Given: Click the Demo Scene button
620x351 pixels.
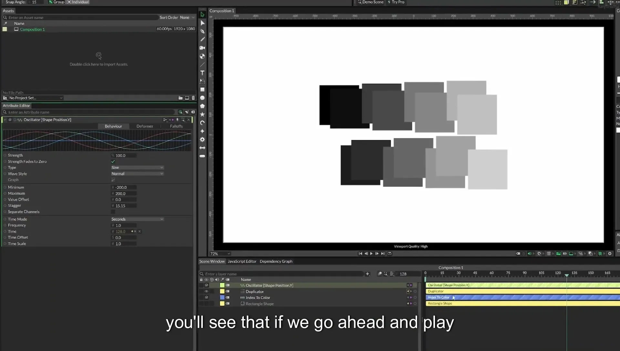Looking at the screenshot, I should pyautogui.click(x=371, y=2).
